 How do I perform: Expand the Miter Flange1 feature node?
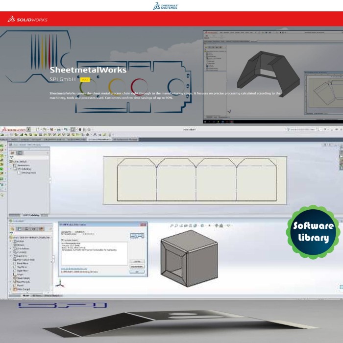(x=10, y=289)
